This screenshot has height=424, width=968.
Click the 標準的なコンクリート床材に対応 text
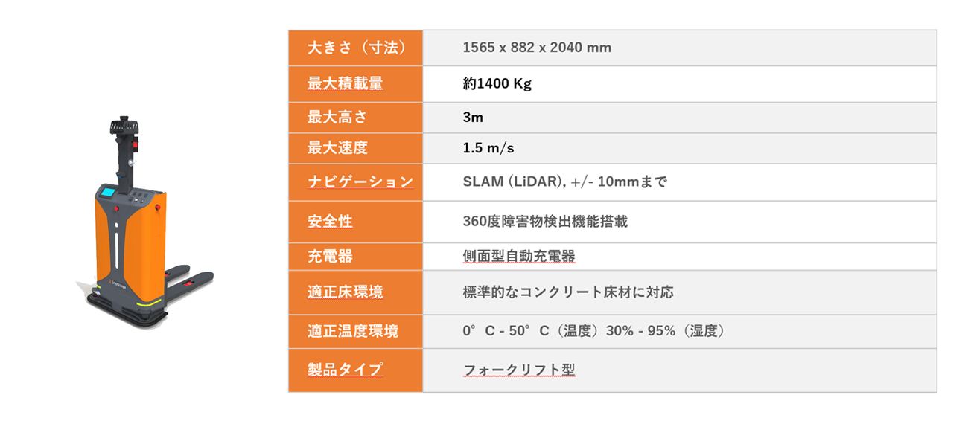[568, 292]
